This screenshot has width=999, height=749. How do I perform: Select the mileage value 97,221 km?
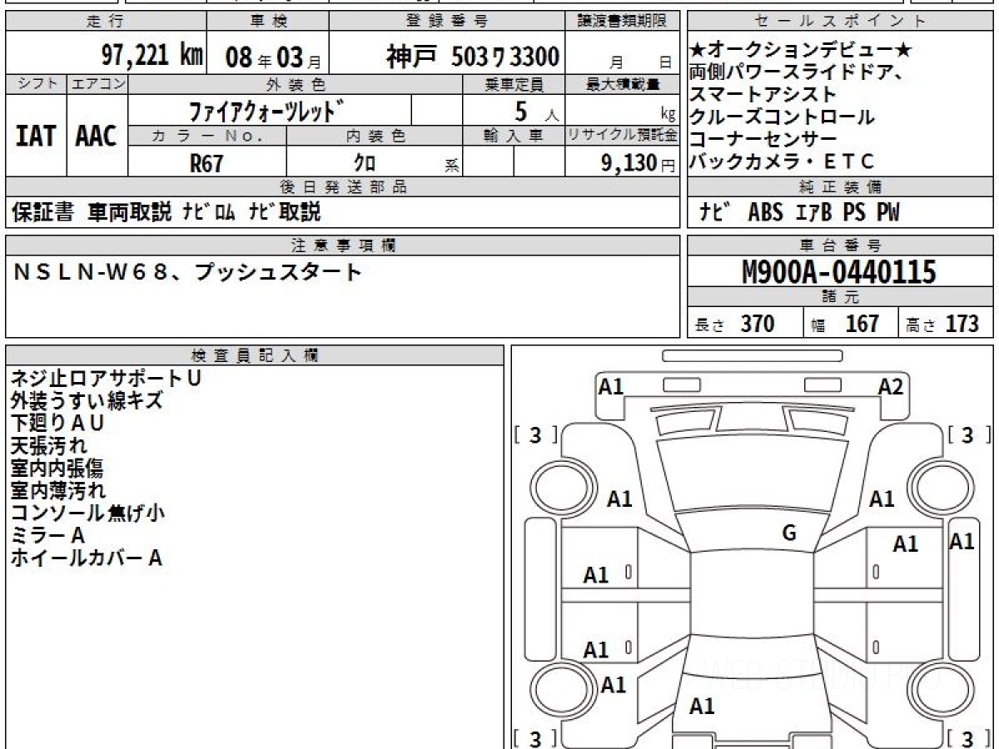tap(152, 57)
